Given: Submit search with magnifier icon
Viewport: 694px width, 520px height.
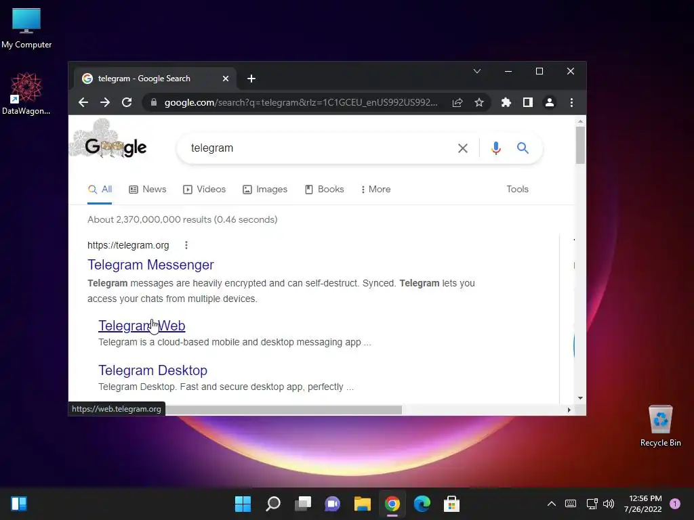Looking at the screenshot, I should pos(523,148).
